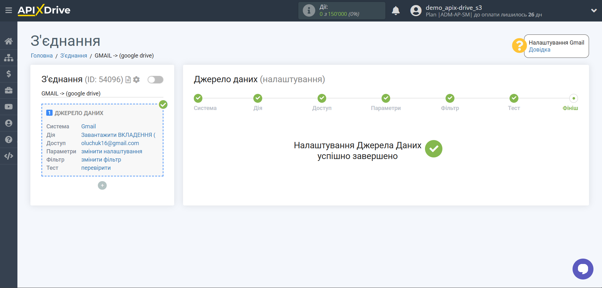Click the oluchuk16@gmail.com access link

point(110,143)
